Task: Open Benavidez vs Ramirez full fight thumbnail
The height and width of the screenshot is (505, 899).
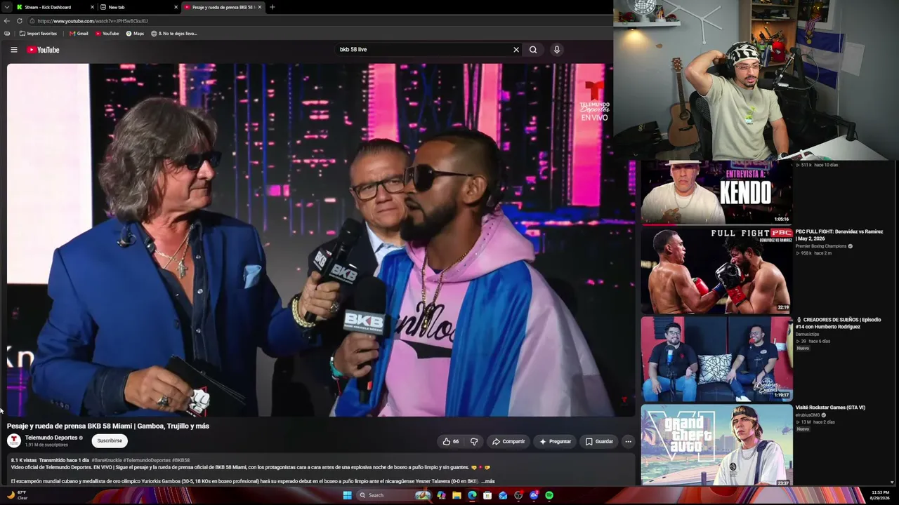Action: click(716, 271)
